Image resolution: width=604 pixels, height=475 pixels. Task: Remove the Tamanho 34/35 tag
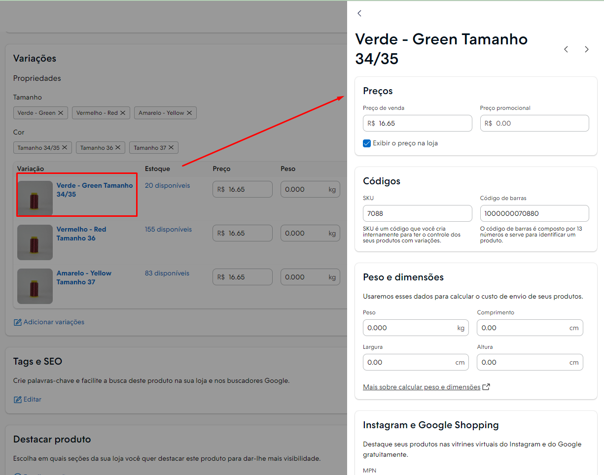[x=65, y=148]
